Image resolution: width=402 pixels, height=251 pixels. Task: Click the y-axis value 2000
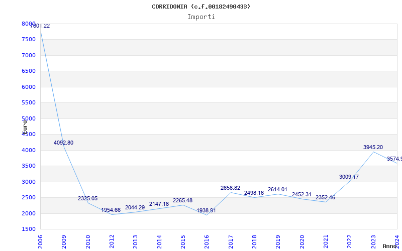[x=29, y=214]
